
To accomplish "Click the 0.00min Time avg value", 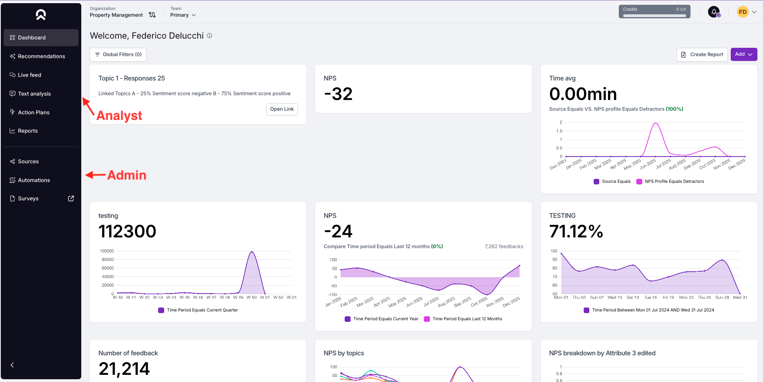I will 583,94.
